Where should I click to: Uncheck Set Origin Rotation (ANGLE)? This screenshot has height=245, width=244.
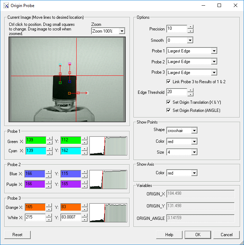[x=168, y=110]
